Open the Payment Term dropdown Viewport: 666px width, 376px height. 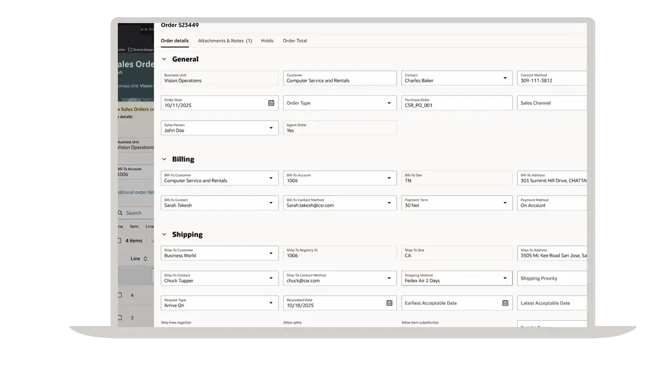[505, 203]
